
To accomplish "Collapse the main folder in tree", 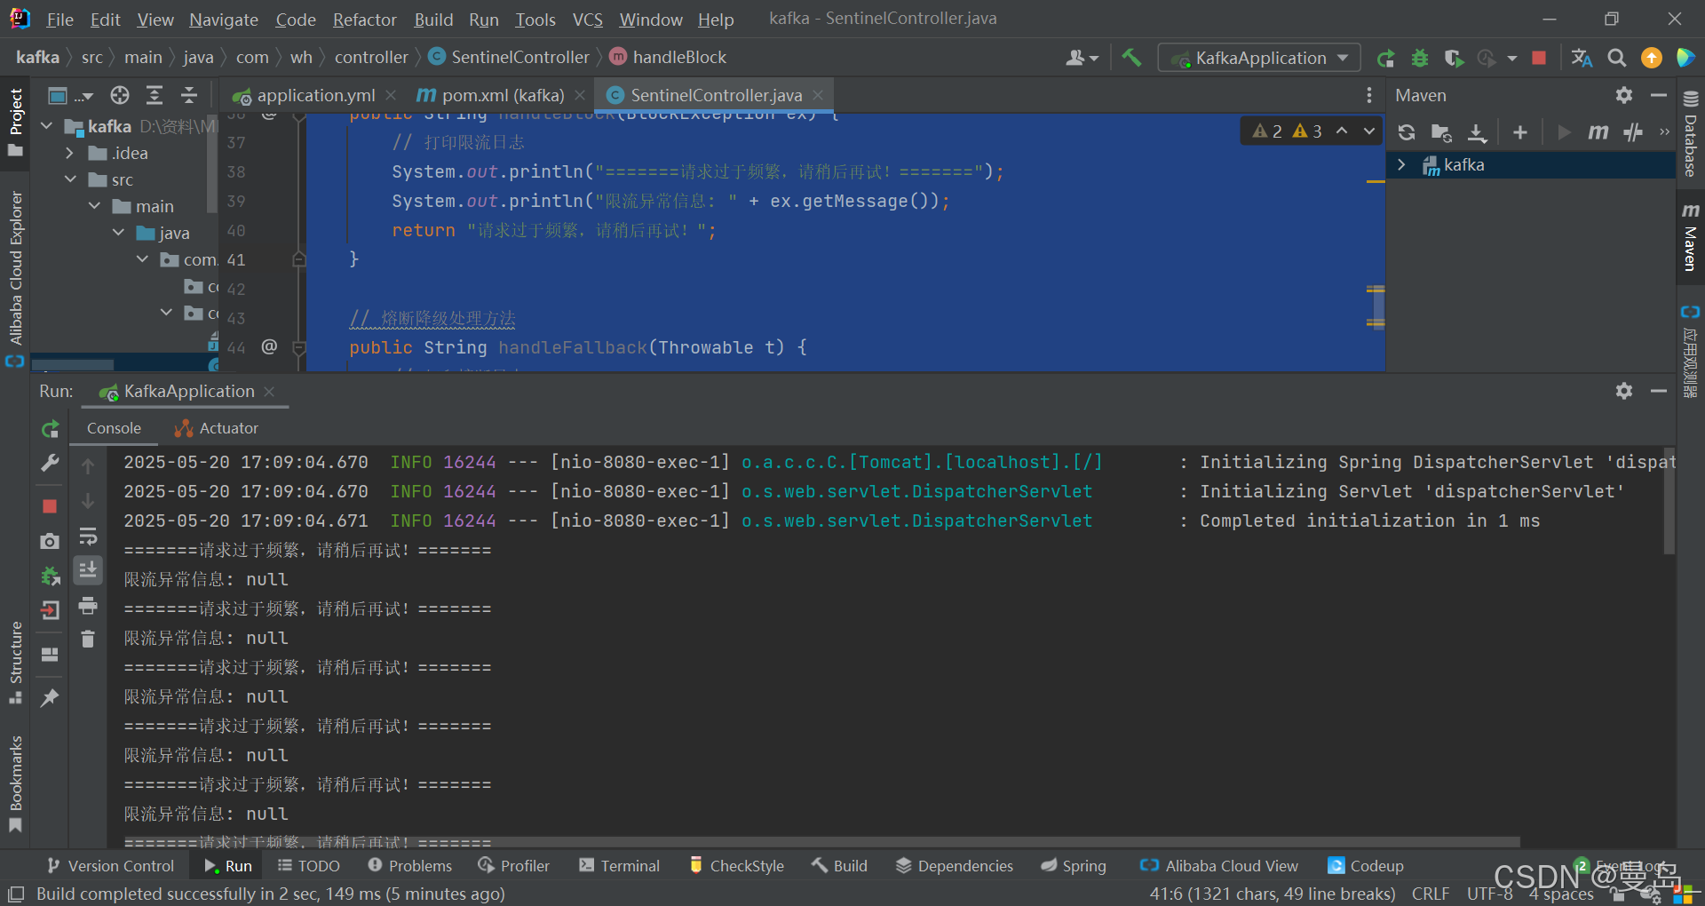I will (94, 206).
